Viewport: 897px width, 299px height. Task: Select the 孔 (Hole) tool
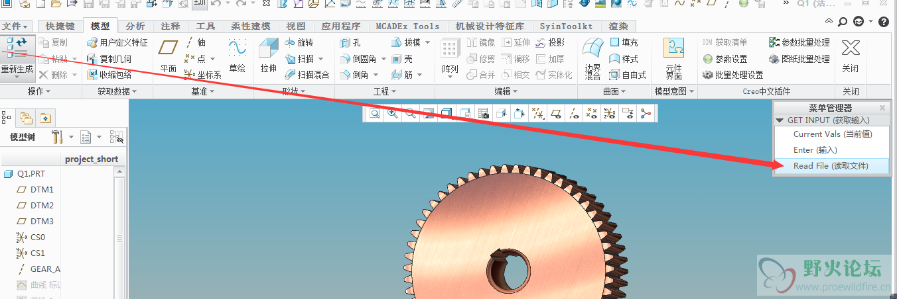350,42
